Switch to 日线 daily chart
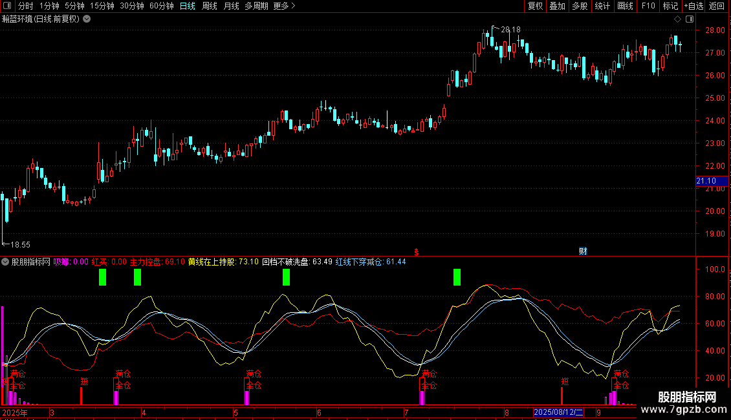731x420 pixels. tap(188, 6)
